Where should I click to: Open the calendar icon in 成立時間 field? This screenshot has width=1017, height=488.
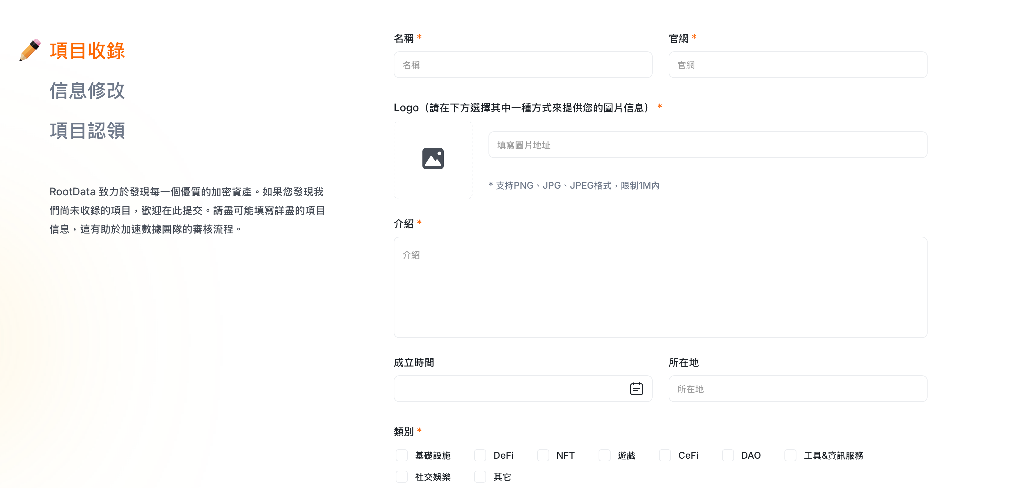pyautogui.click(x=636, y=389)
